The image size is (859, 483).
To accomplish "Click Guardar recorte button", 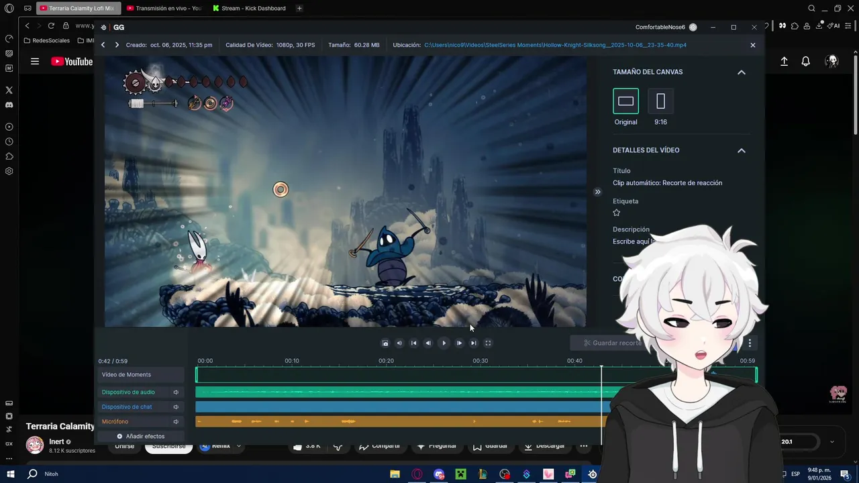I will [x=612, y=343].
